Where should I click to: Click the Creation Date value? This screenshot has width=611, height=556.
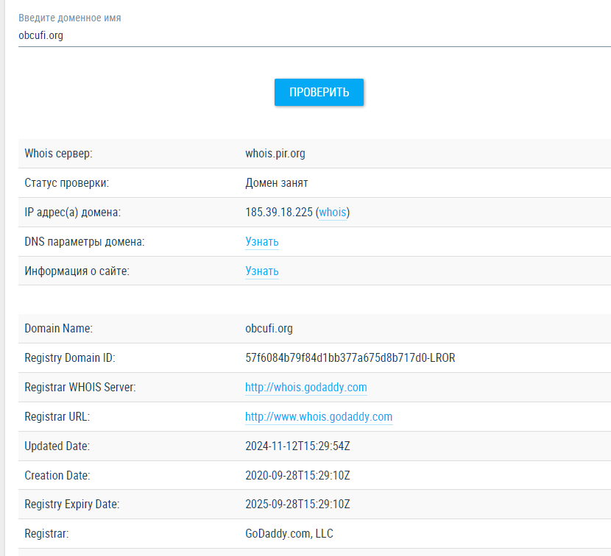297,475
